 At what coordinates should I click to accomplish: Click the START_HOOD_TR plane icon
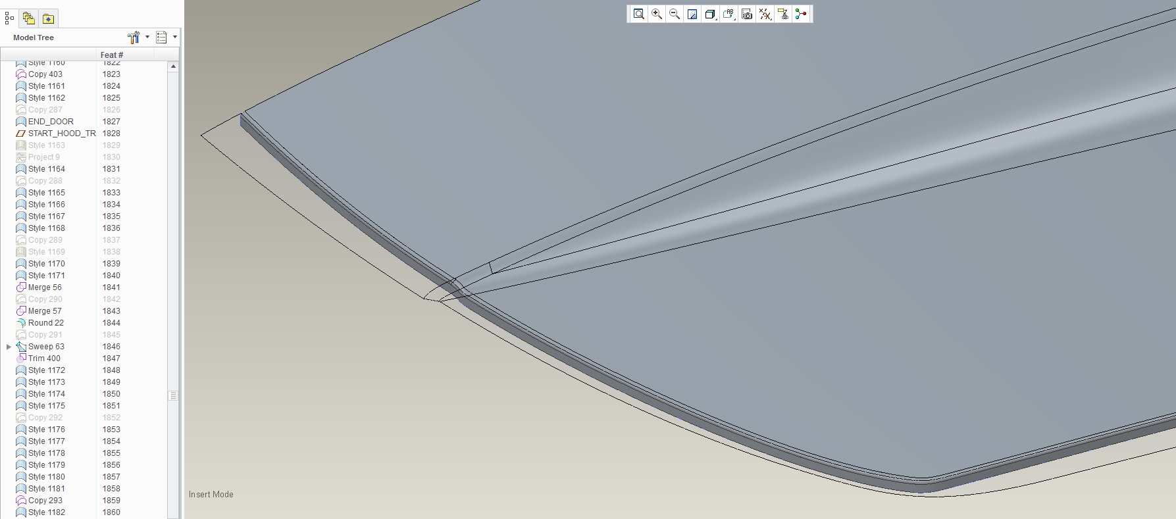[x=21, y=134]
